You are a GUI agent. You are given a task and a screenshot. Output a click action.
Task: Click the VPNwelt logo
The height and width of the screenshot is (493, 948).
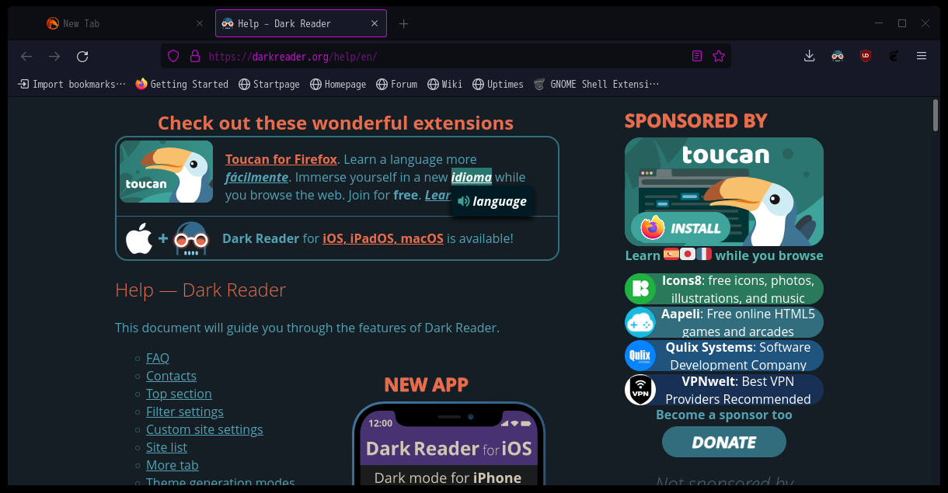tap(640, 390)
